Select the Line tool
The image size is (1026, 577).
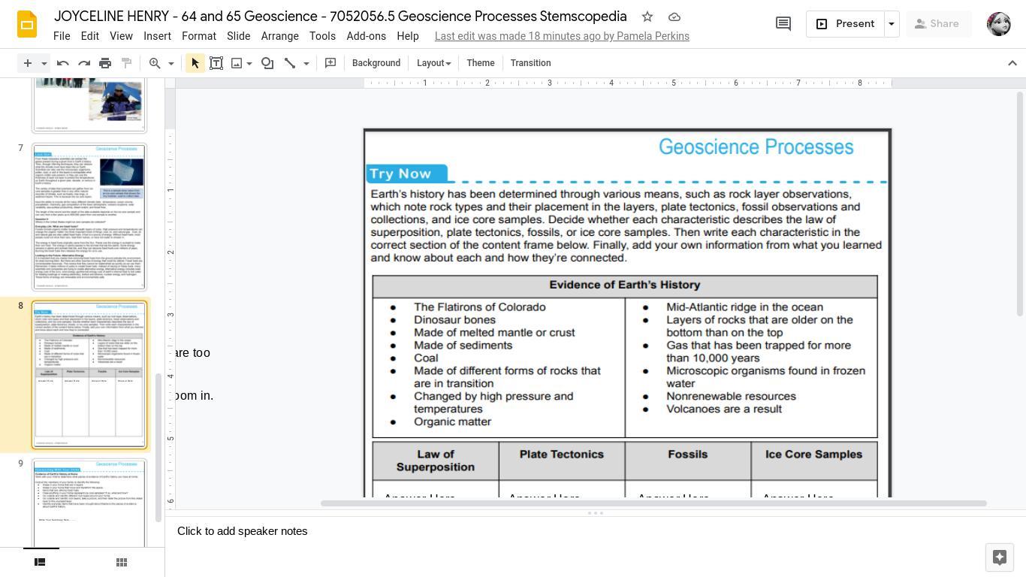tap(290, 63)
